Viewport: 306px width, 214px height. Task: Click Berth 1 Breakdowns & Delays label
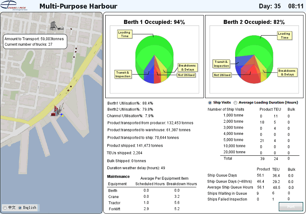[x=187, y=67]
